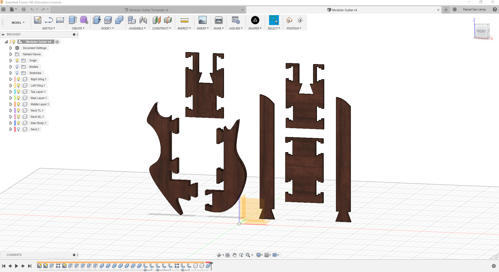This screenshot has height=272, width=499.
Task: Open the MODEL workspace dropdown
Action: click(x=18, y=23)
